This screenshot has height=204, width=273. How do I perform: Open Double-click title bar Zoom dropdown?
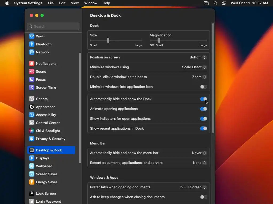pos(199,77)
